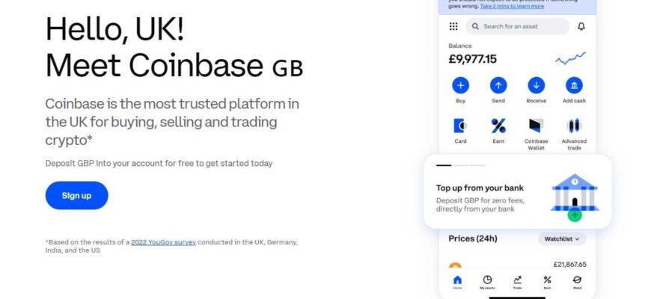This screenshot has width=651, height=299.
Task: Click the Search for an asset field
Action: [x=517, y=26]
